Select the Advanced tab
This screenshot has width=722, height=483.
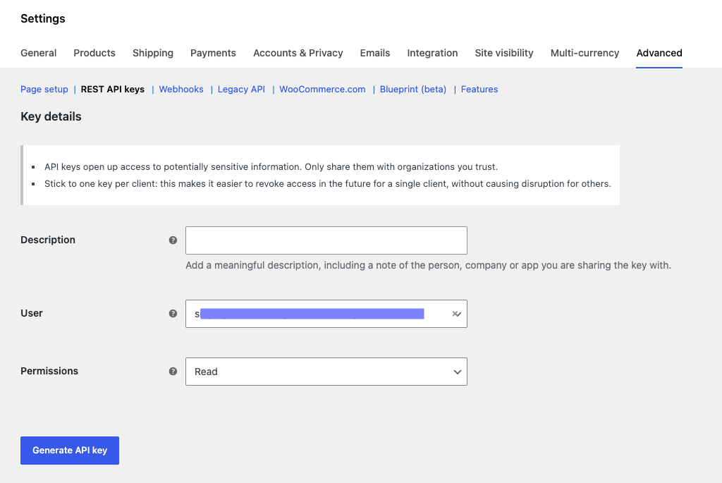(x=659, y=53)
